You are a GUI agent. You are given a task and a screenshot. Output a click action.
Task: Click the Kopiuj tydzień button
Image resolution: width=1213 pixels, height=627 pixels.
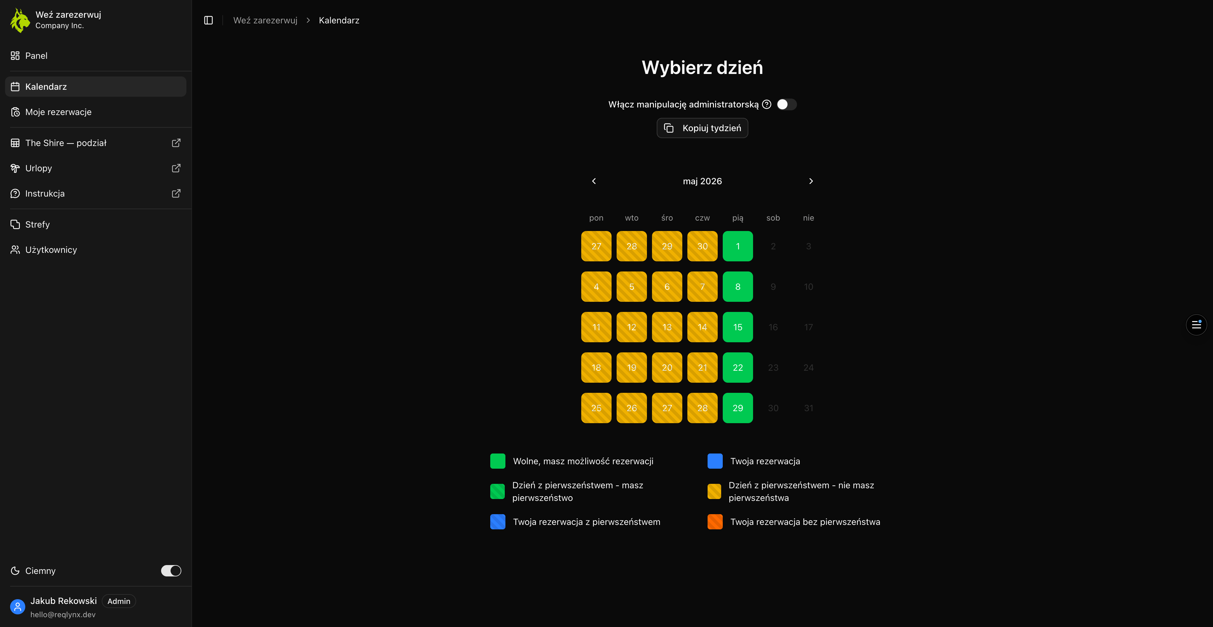pos(702,128)
